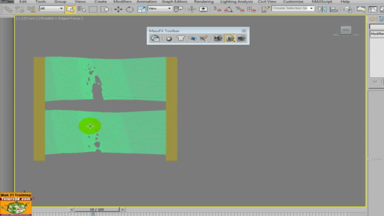Viewport: 384px width, 216px height.
Task: Click the MassFX constraint icon
Action: coord(192,38)
